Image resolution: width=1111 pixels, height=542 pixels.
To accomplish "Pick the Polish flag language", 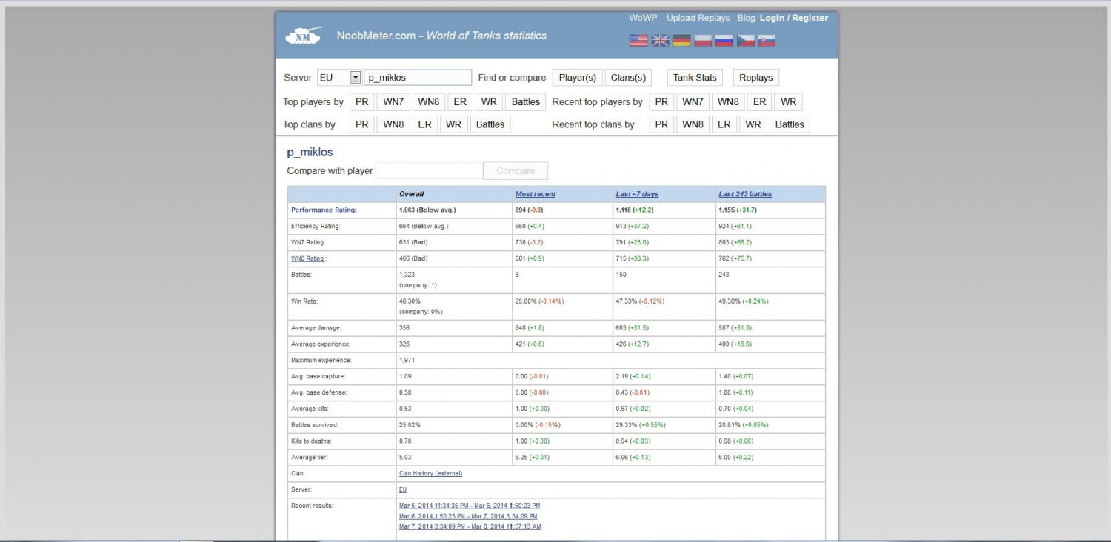I will [702, 41].
